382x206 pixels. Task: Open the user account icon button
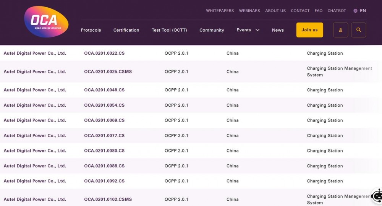click(341, 30)
